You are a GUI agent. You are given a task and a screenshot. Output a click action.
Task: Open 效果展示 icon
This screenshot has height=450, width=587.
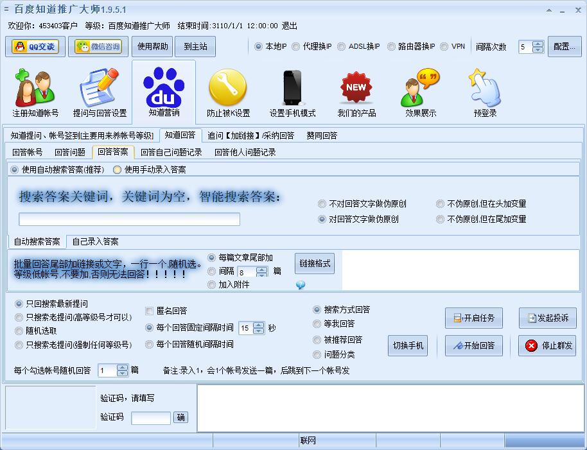coord(421,89)
